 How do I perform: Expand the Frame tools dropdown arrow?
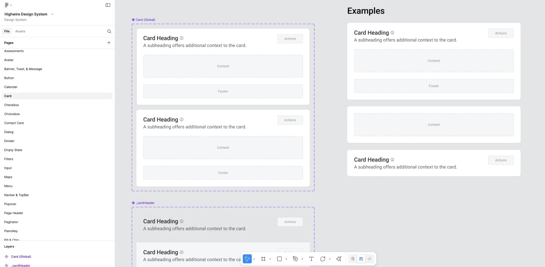(270, 259)
